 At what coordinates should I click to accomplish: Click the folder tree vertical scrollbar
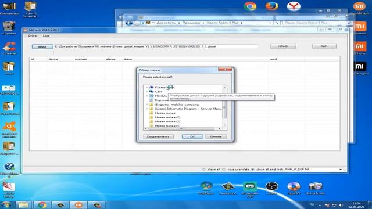(224, 106)
